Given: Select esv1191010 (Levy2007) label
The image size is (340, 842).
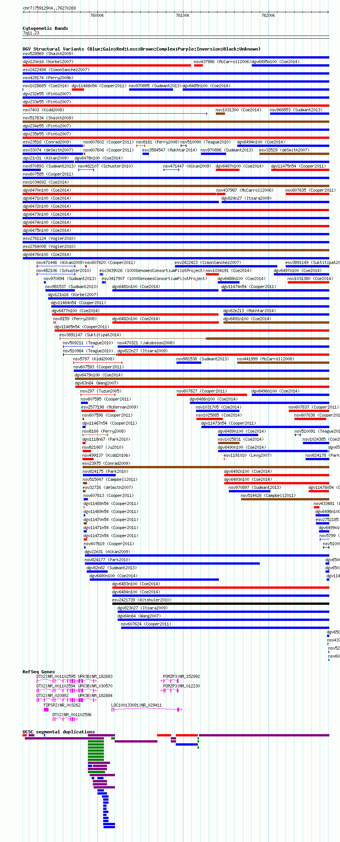Looking at the screenshot, I should pyautogui.click(x=248, y=455).
